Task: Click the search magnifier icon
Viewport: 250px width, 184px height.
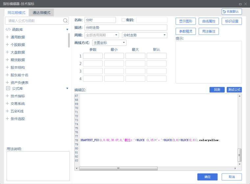Action: click(65, 21)
